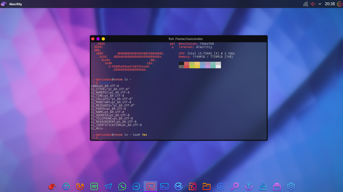Open the dock icon between blue terminal and FileZilla
The image size is (343, 192).
tap(179, 186)
